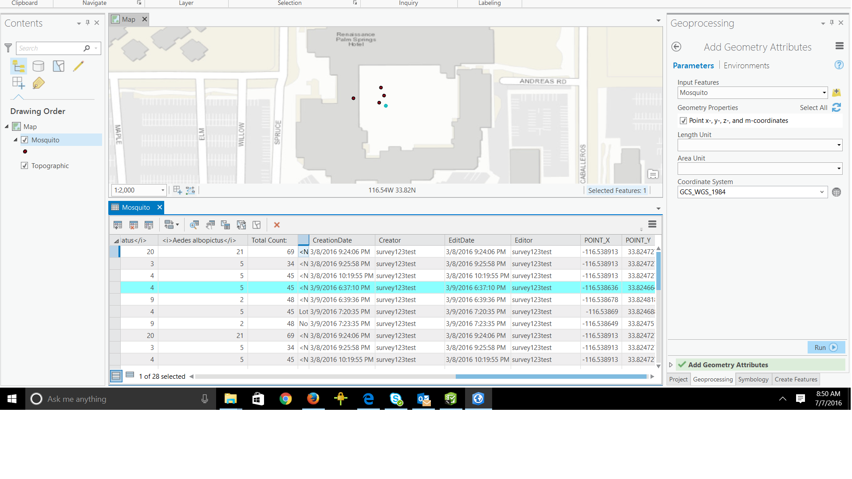
Task: Expand Add Geometry Attributes result message
Action: [x=671, y=365]
